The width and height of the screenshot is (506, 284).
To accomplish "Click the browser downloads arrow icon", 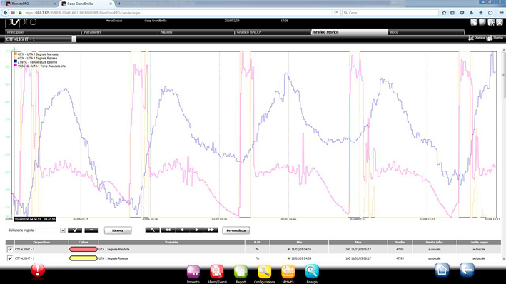I will tap(471, 13).
